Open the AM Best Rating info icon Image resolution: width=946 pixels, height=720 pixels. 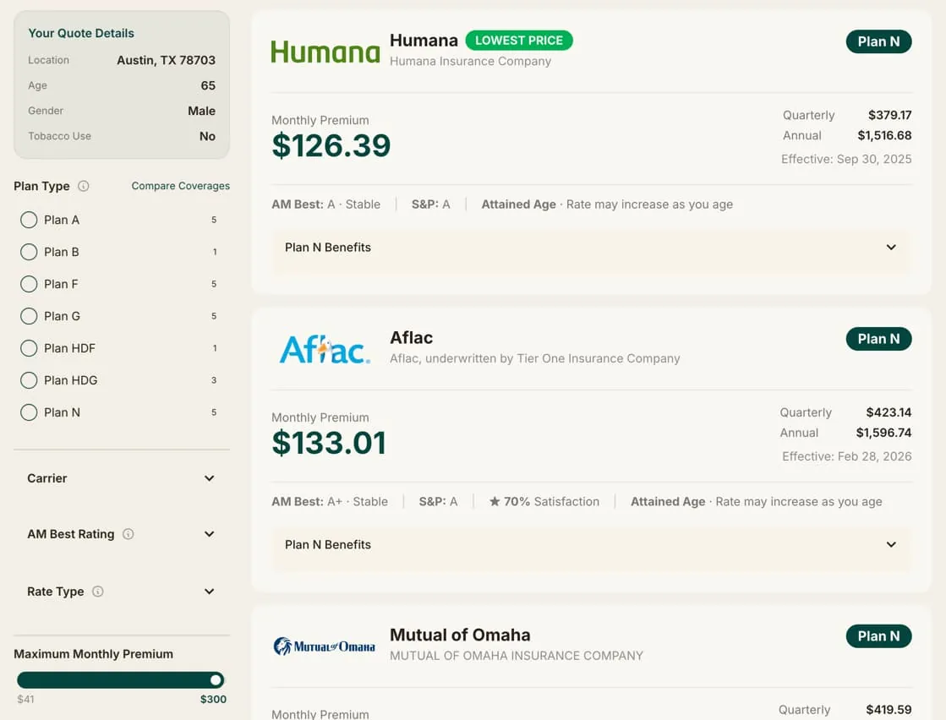pos(128,534)
